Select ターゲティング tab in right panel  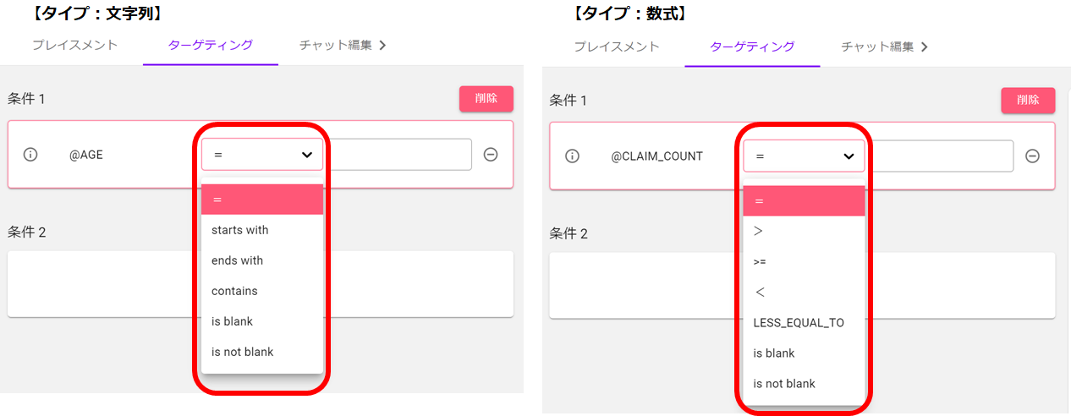click(752, 47)
